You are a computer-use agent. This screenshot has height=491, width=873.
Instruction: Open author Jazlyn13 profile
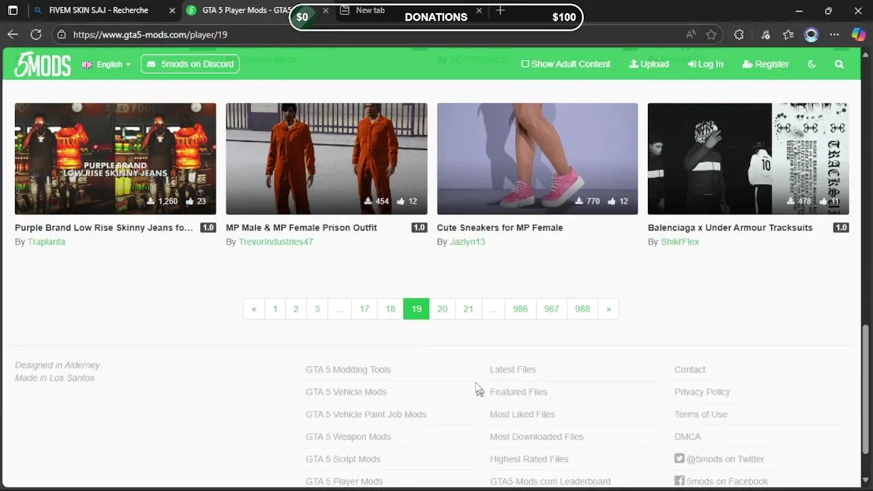click(467, 242)
